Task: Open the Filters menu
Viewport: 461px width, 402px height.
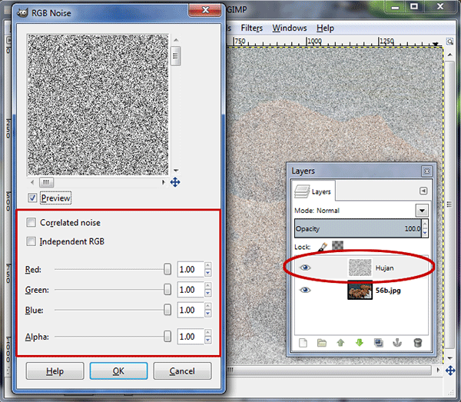Action: 252,28
